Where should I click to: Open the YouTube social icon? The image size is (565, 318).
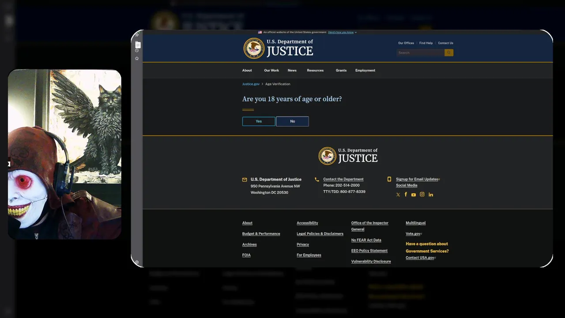(x=414, y=195)
